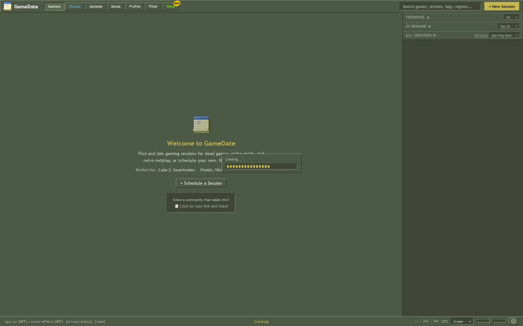523x326 pixels.
Task: Switch to the Discuss tab
Action: (75, 7)
